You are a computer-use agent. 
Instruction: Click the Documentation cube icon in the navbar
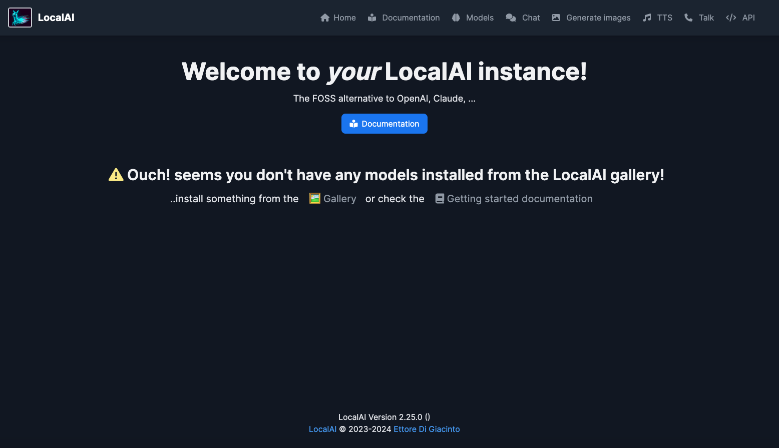point(372,17)
